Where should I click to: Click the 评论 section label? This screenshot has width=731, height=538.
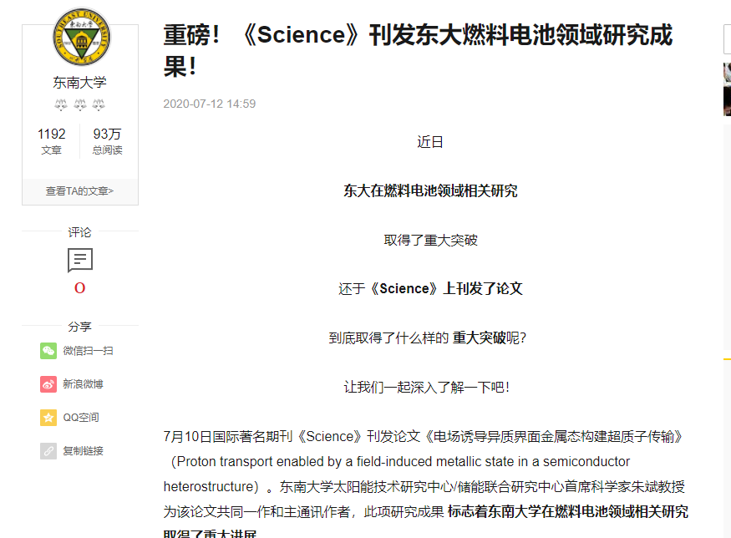[79, 232]
